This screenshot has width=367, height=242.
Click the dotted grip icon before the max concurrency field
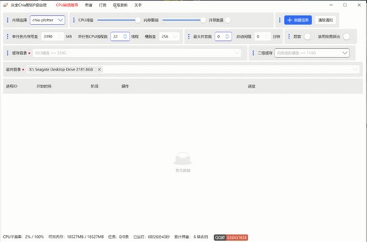188,37
